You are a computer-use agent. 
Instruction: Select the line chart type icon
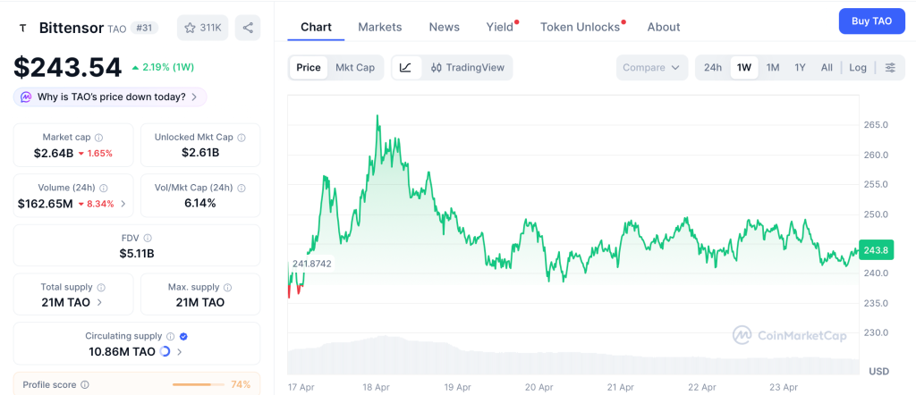point(405,68)
